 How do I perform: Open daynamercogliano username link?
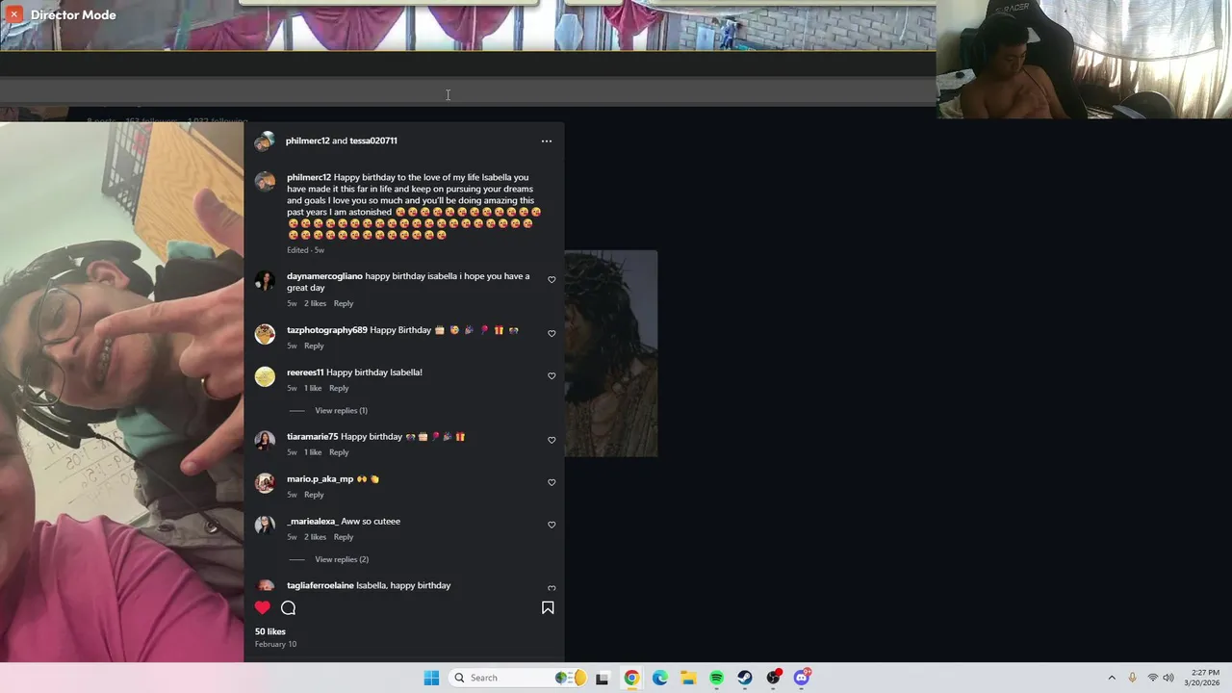324,276
